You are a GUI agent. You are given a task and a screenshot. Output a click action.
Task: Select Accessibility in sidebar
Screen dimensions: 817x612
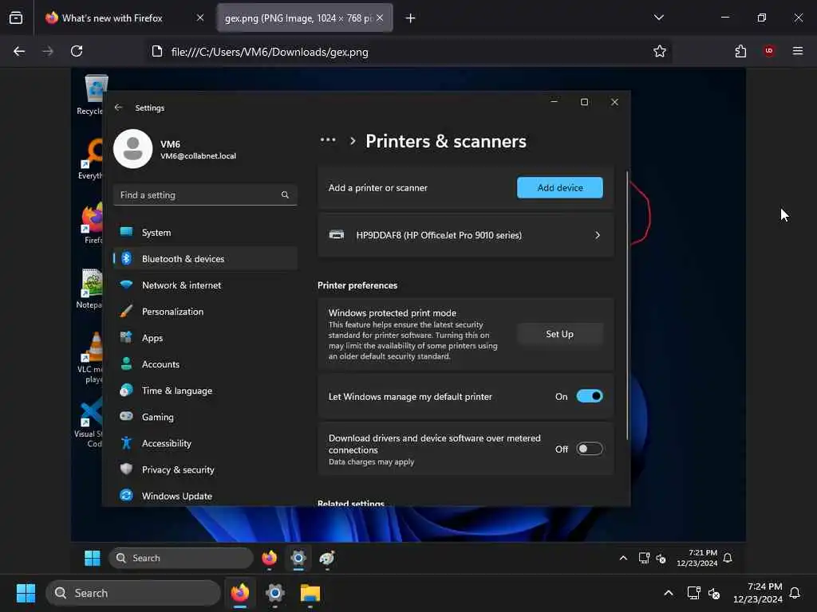coord(205,443)
